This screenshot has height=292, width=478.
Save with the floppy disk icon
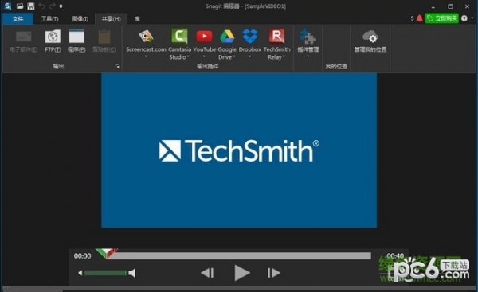click(x=31, y=6)
